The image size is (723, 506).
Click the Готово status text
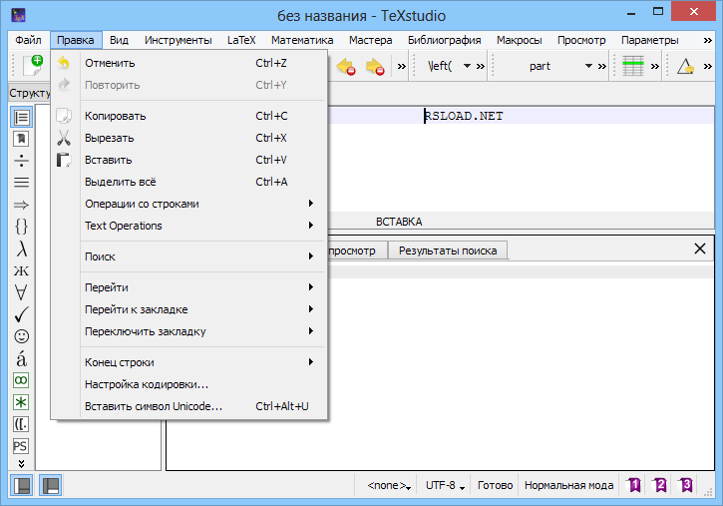pos(496,486)
